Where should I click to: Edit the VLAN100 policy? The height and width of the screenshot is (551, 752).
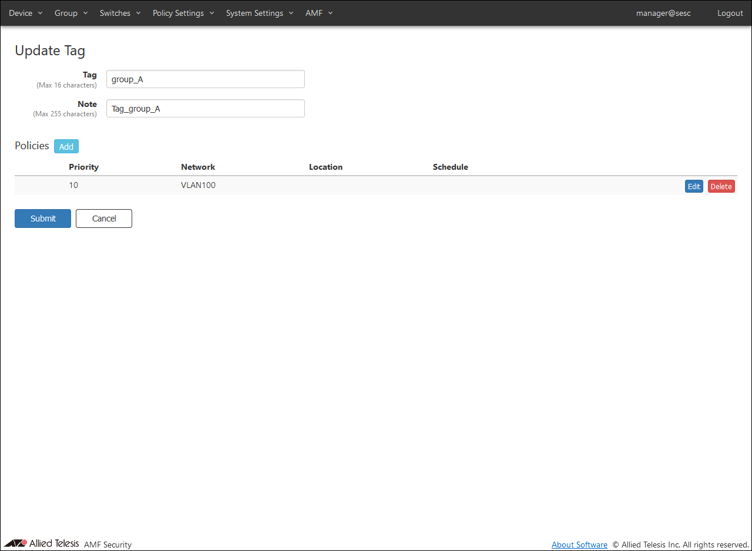(694, 186)
